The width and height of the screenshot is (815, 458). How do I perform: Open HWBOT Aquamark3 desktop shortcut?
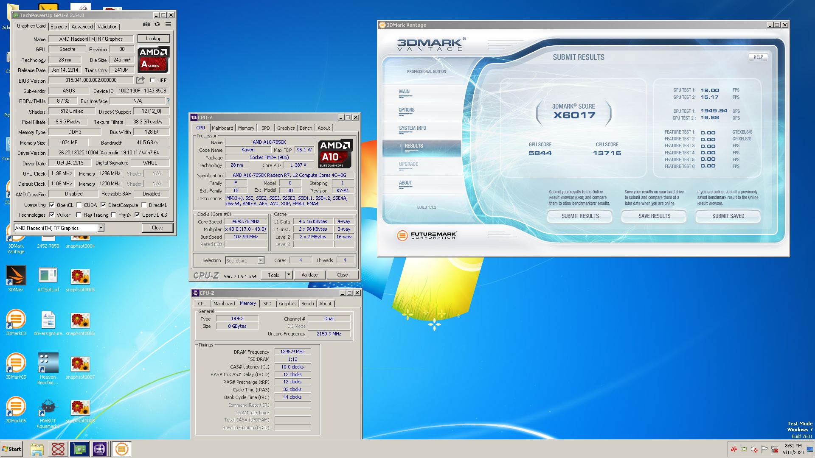(x=48, y=413)
